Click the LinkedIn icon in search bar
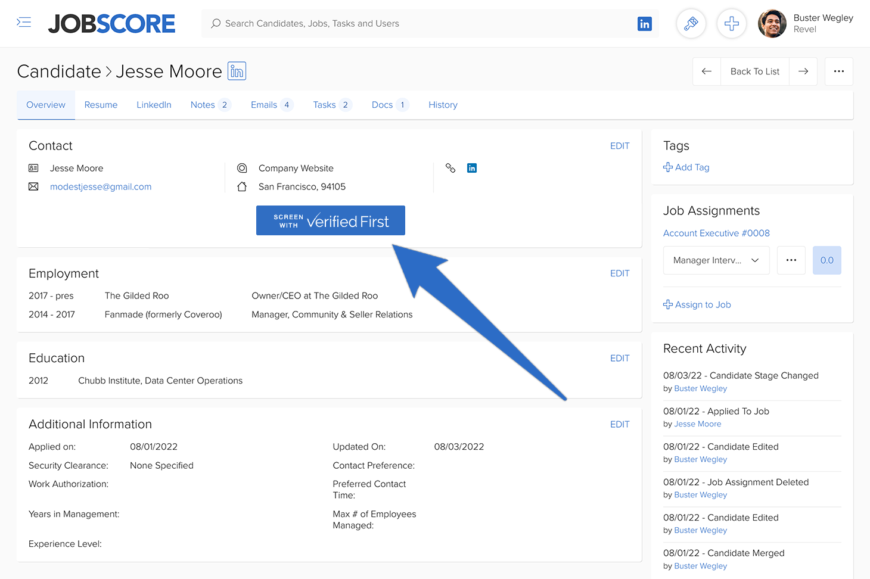Viewport: 870px width, 579px height. click(x=644, y=24)
